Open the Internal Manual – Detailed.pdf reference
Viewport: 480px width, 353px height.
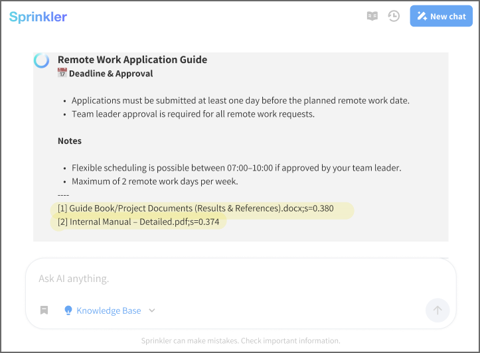pyautogui.click(x=138, y=222)
